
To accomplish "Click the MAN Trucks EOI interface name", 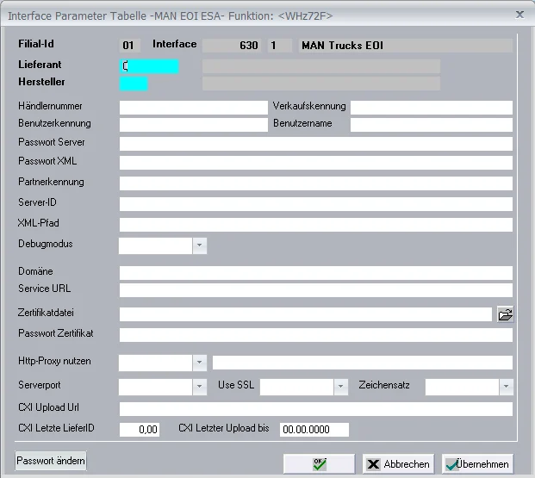I will (406, 46).
